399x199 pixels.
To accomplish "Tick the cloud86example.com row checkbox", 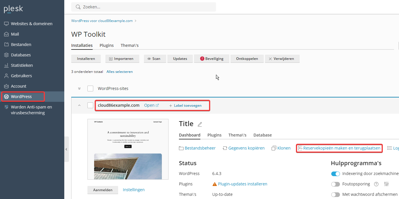I will (90, 105).
